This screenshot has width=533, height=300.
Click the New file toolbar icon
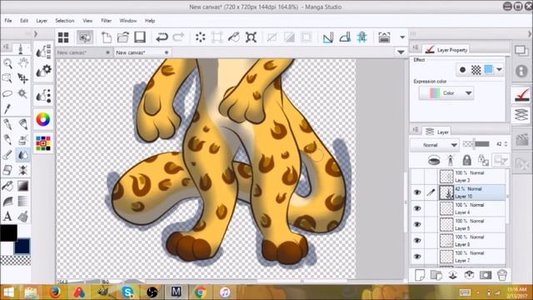click(x=107, y=37)
